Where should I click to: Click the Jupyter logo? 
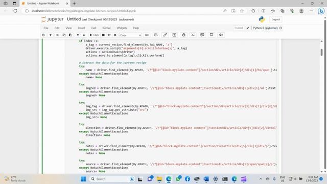pyautogui.click(x=52, y=19)
